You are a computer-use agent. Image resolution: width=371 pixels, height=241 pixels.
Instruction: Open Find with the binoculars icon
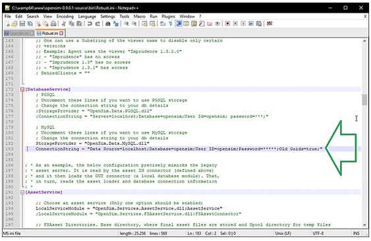(x=107, y=24)
